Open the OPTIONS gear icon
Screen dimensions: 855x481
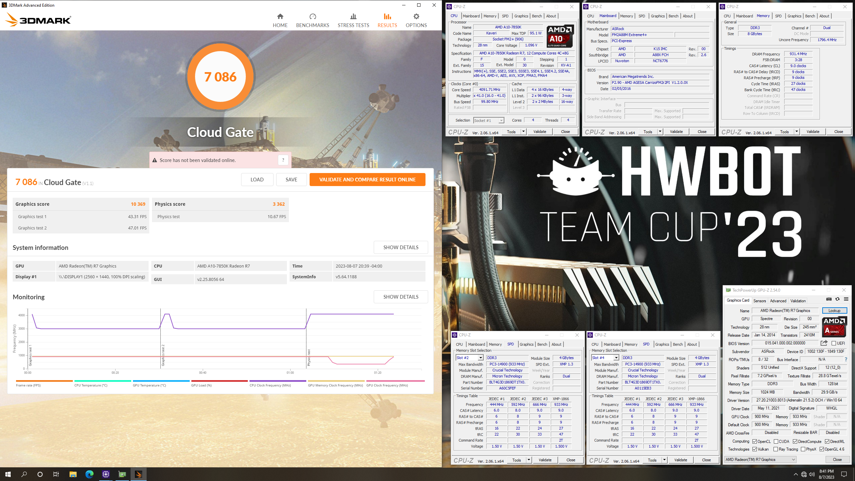(x=416, y=16)
